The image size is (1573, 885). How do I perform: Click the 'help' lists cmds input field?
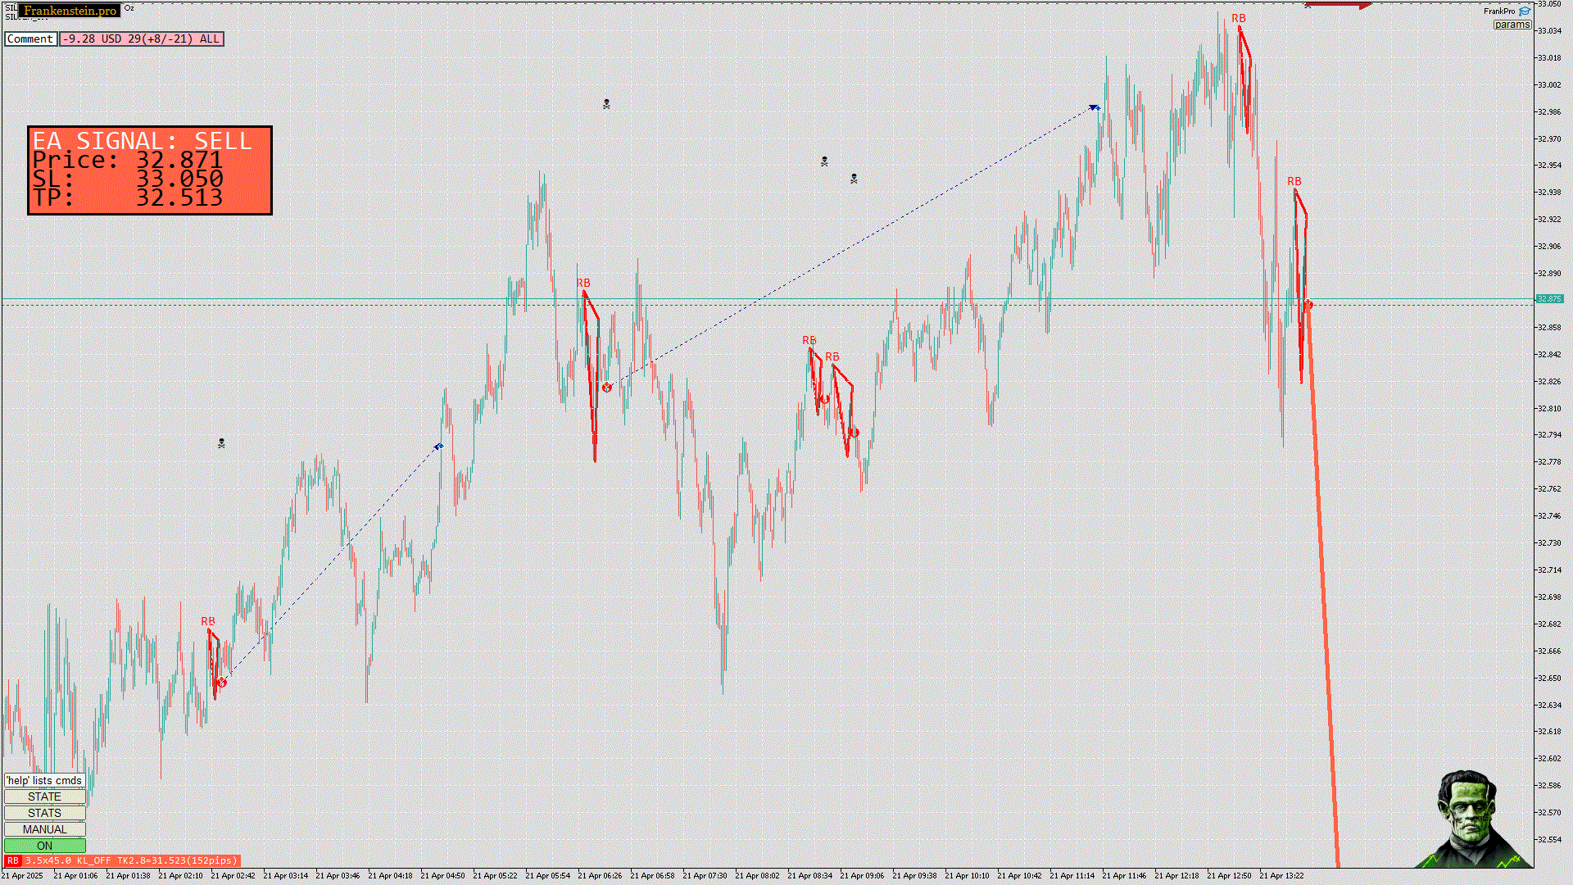coord(44,780)
